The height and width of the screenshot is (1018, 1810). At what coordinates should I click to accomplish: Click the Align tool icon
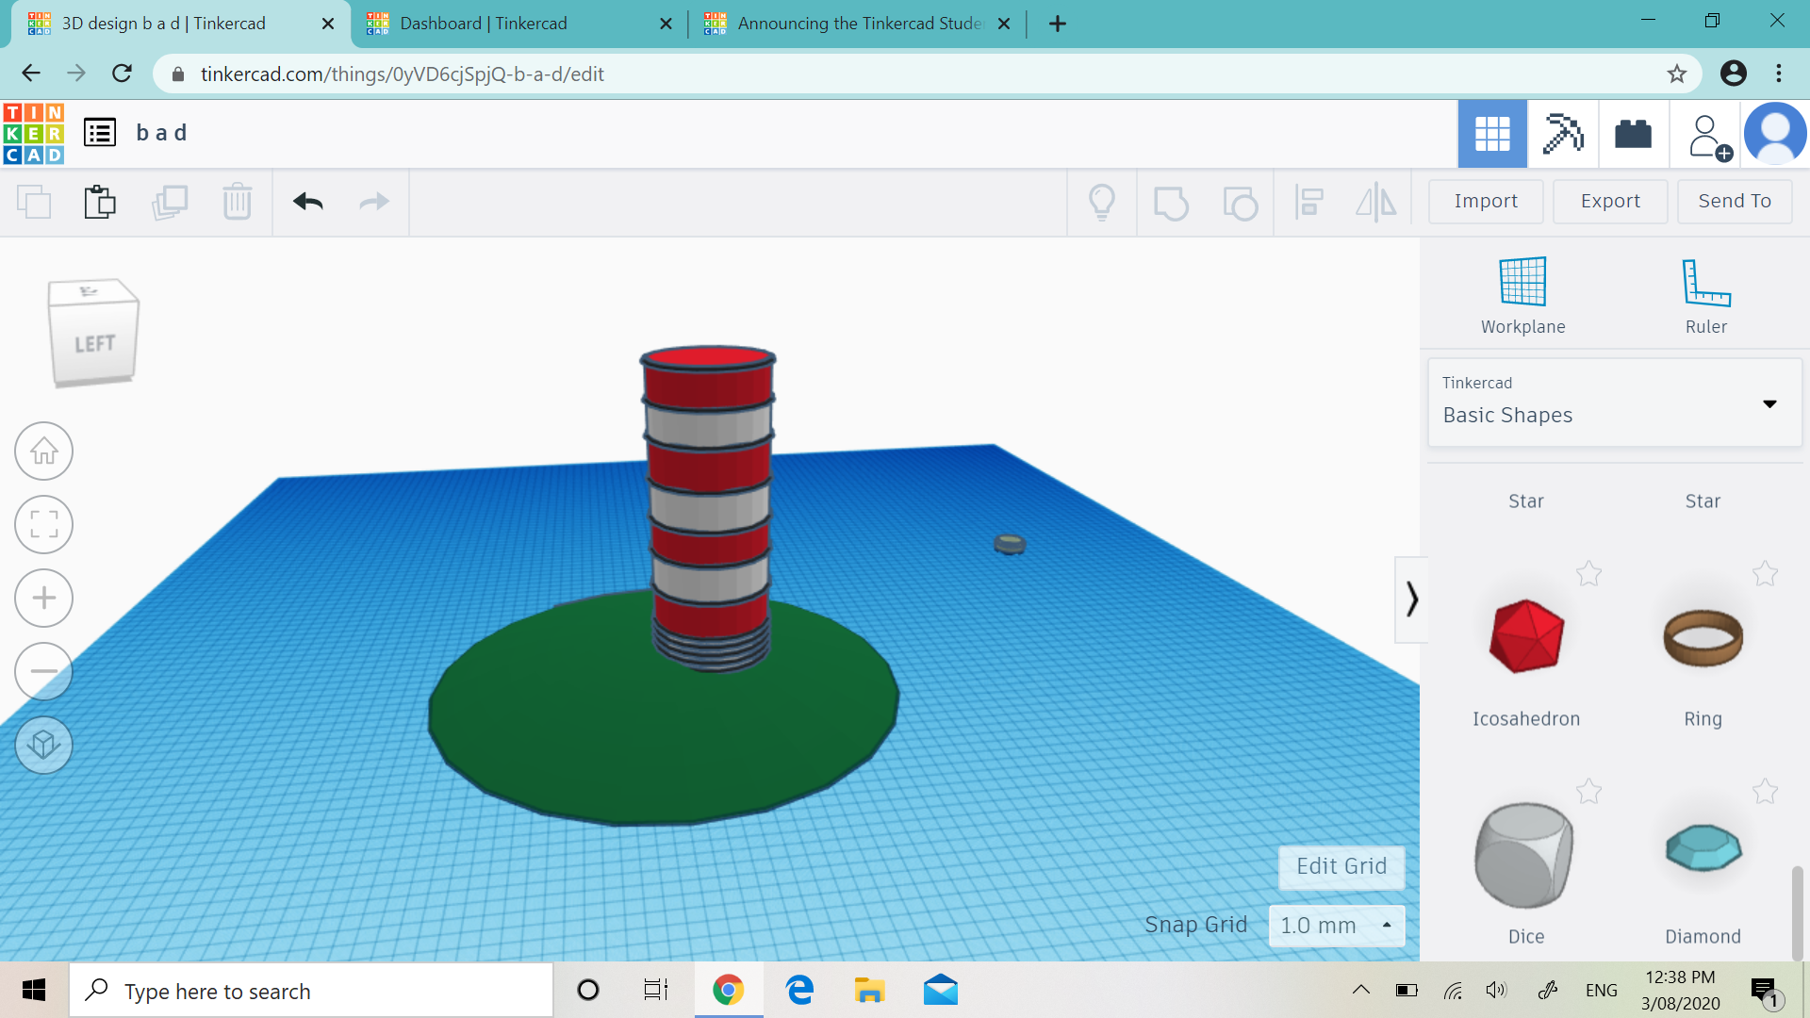(x=1308, y=202)
